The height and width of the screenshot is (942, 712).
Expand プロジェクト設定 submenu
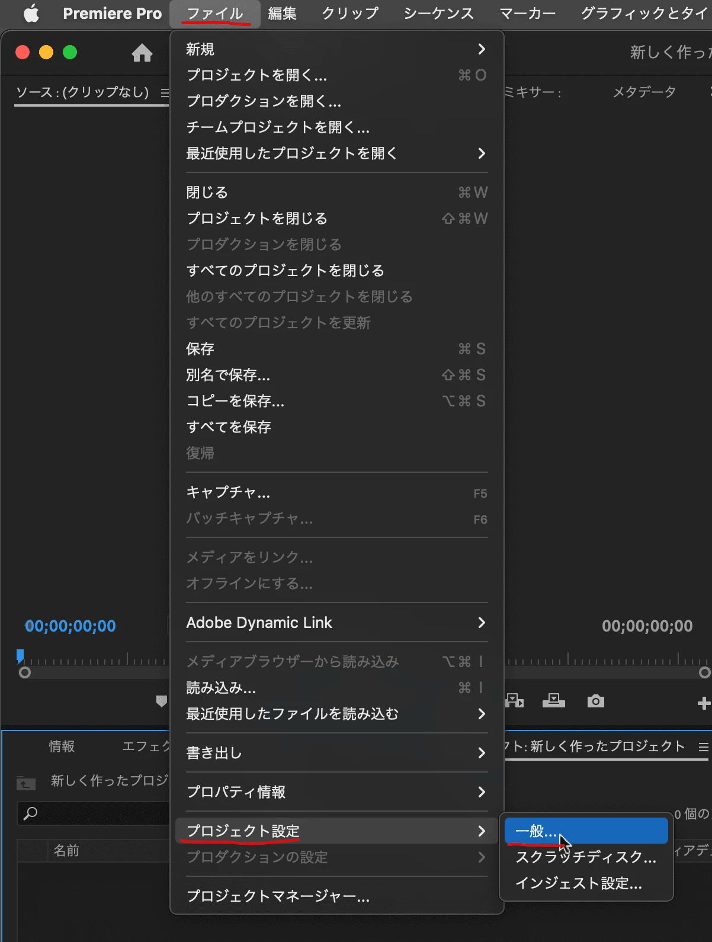click(336, 831)
